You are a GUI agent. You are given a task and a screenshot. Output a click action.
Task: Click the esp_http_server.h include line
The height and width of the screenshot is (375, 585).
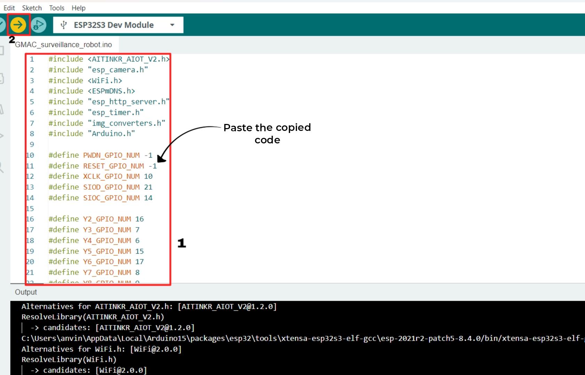pos(109,102)
